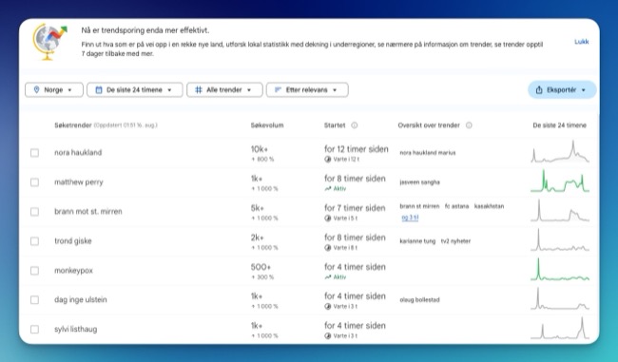Screen dimensions: 618x362
Task: Open the nora haukland marius related query
Action: point(428,153)
